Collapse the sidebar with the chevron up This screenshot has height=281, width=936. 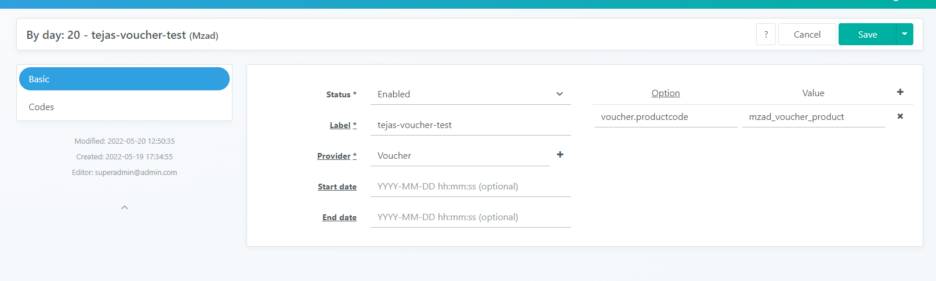124,207
